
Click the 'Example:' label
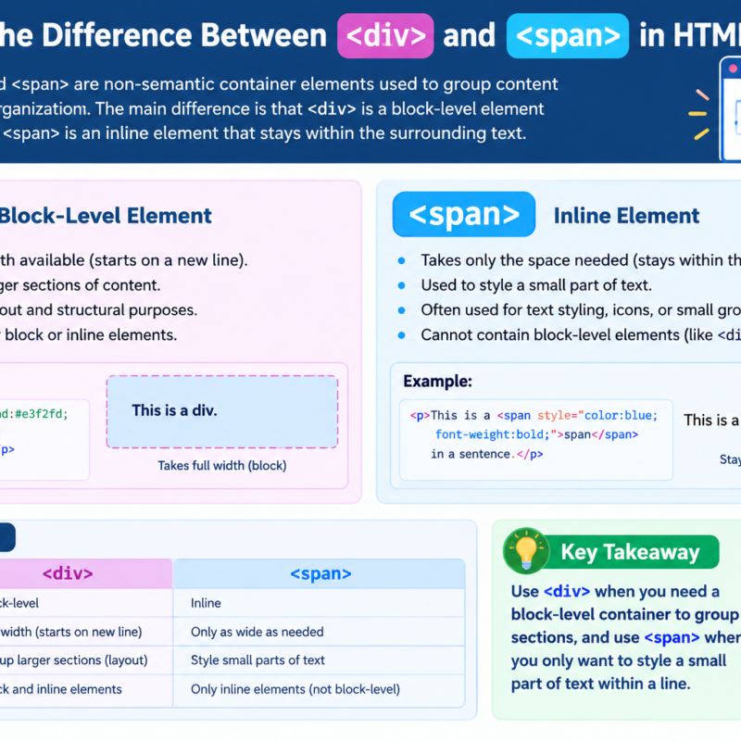point(437,381)
